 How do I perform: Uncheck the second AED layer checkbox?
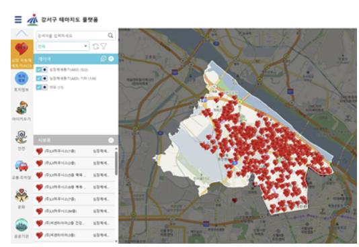39,79
